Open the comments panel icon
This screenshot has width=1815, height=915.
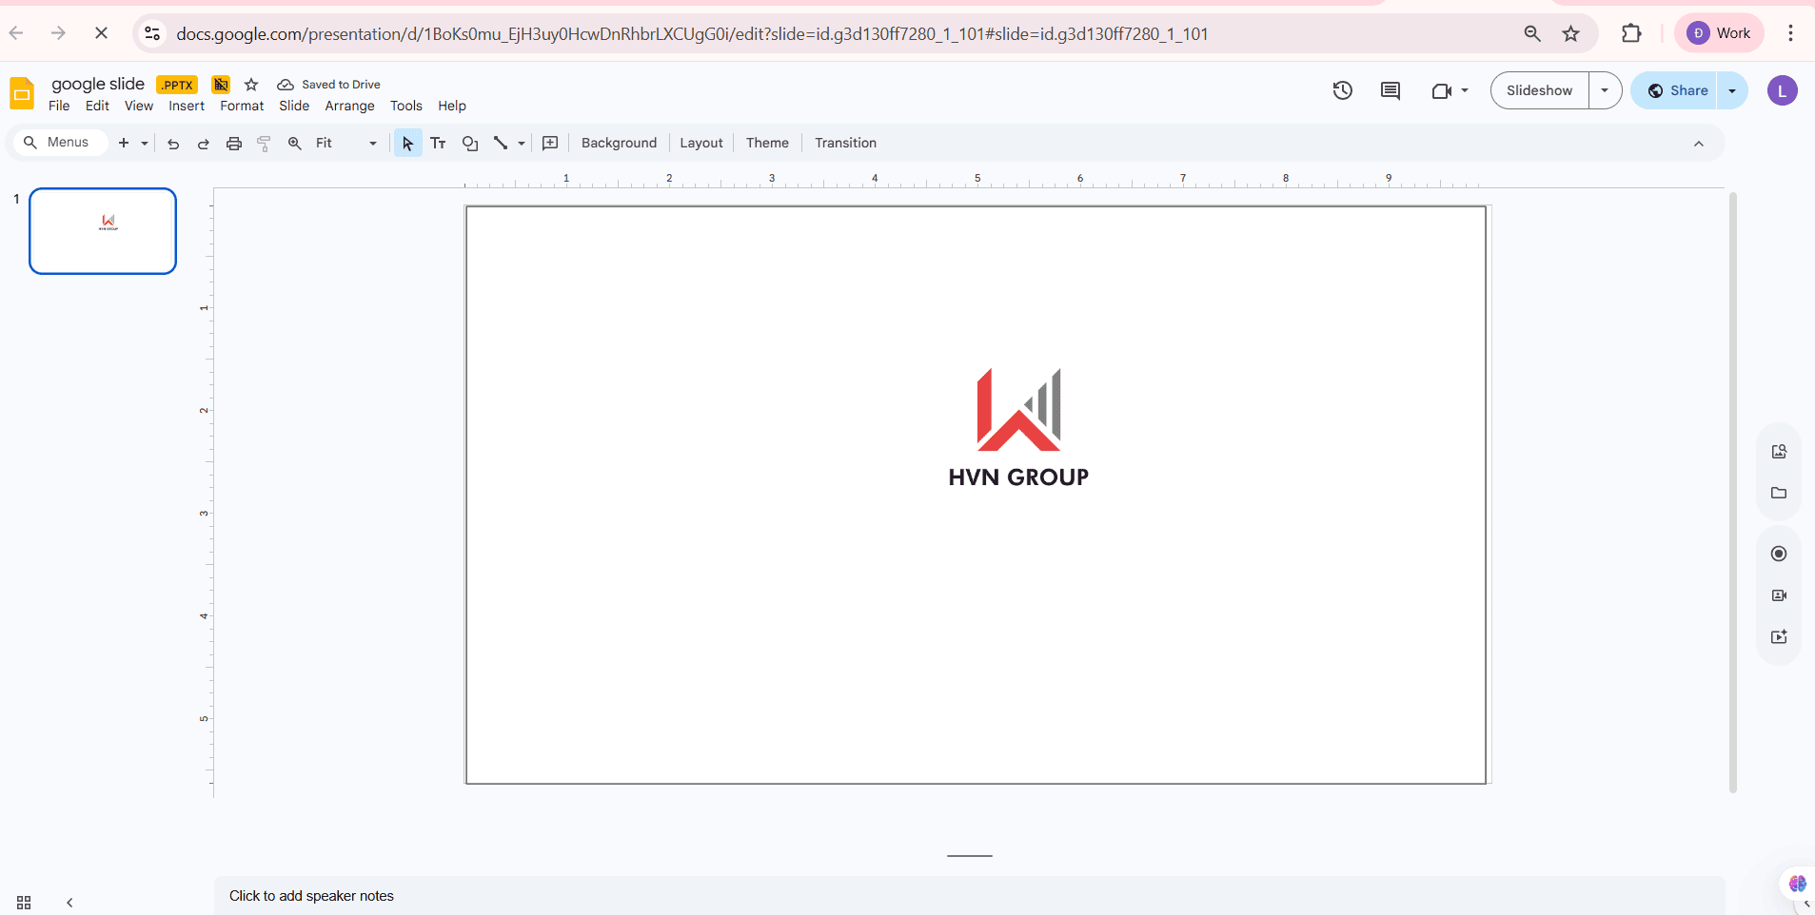tap(1391, 90)
